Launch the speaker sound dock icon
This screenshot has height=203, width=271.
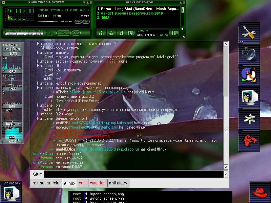249,54
